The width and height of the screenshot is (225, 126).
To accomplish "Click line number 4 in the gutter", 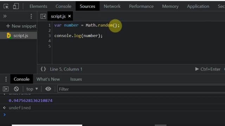I will 49,41.
